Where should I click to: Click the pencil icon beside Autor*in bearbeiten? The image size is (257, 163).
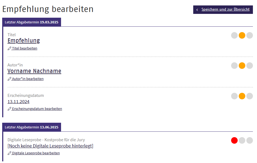click(9, 79)
